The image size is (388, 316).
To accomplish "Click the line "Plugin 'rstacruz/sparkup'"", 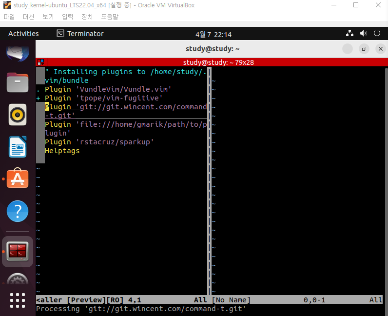I will (x=99, y=142).
